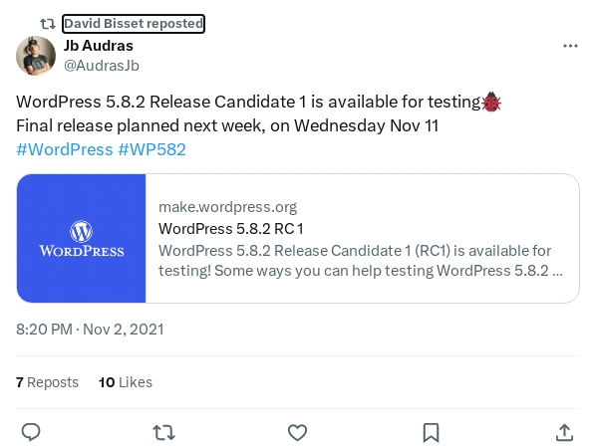Like the tweet with the heart icon
Viewport: 596px width, 448px height.
(297, 432)
